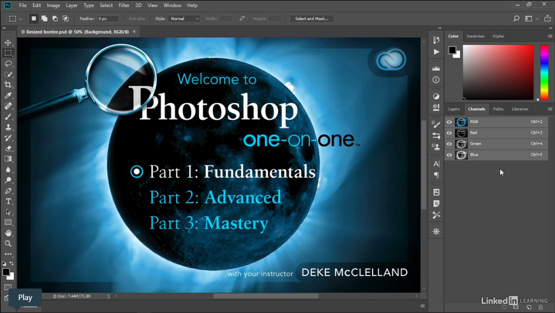Select the Gradient tool
This screenshot has width=555, height=313.
[x=8, y=159]
